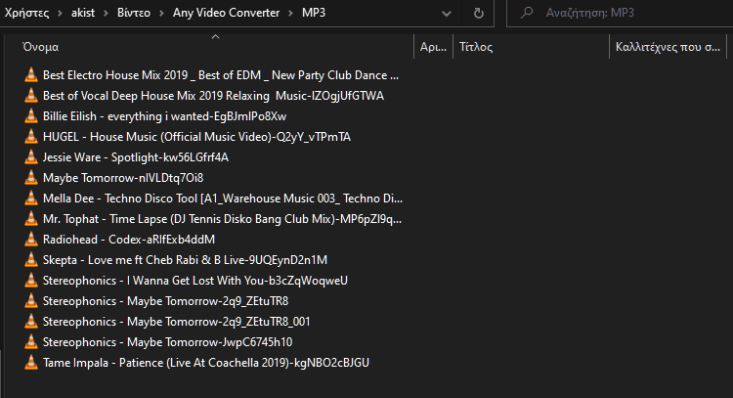Click VLC icon of Maybe Tomorrow-nIVLDtq7Oi8
The image size is (733, 398).
click(x=31, y=178)
